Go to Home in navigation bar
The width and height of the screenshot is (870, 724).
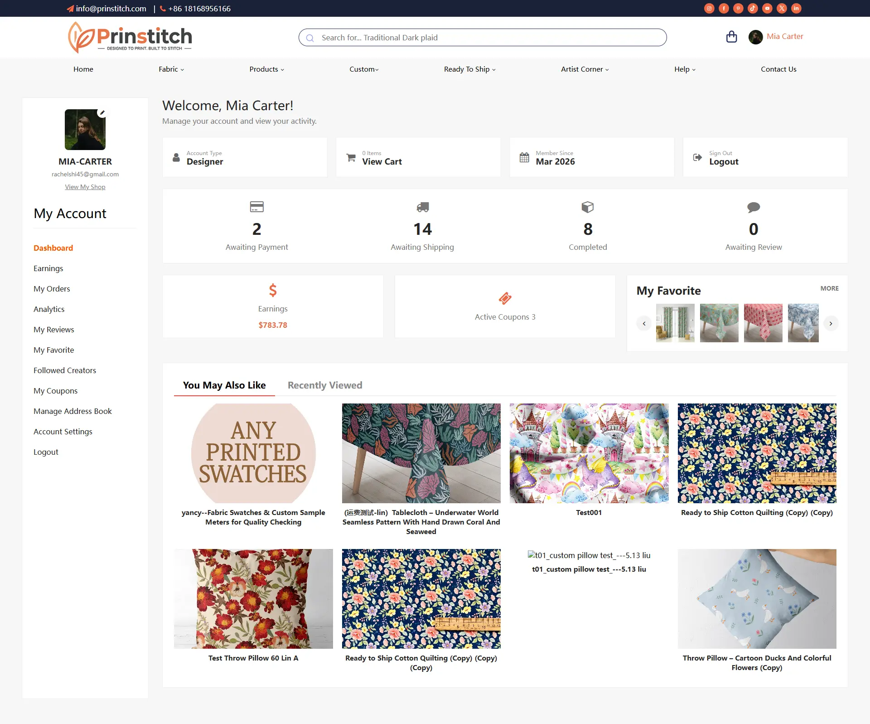point(83,69)
